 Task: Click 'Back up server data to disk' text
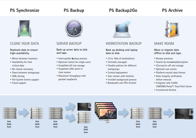(x=72, y=50)
